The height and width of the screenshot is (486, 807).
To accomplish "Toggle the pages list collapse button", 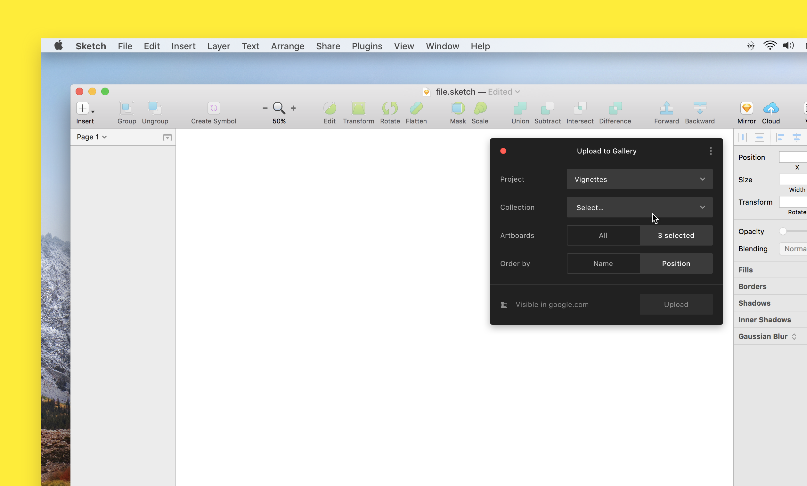I will (167, 137).
